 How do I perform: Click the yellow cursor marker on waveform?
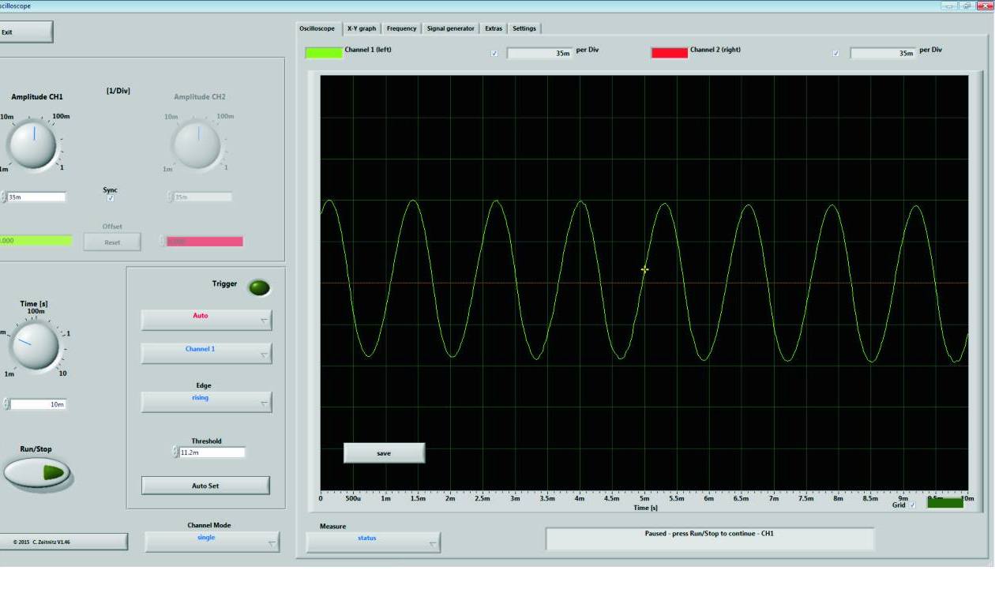pos(644,269)
